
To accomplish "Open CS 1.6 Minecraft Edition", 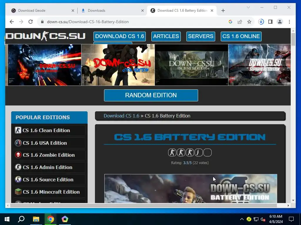I will tap(49, 192).
